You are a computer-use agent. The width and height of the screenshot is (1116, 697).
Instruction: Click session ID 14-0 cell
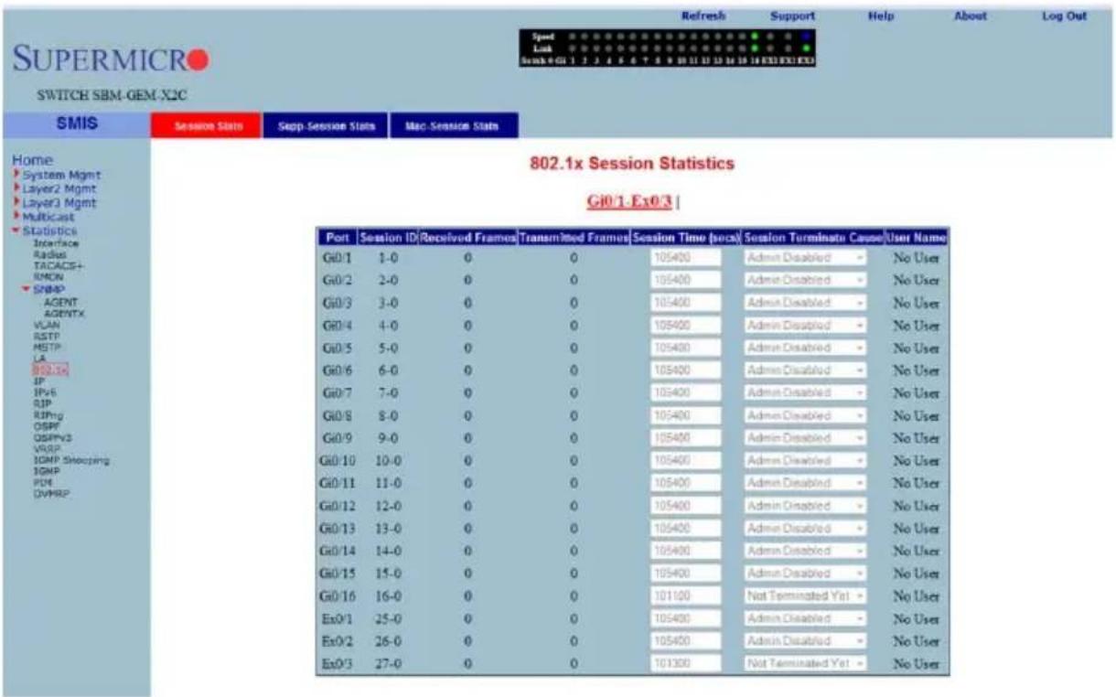click(x=388, y=552)
